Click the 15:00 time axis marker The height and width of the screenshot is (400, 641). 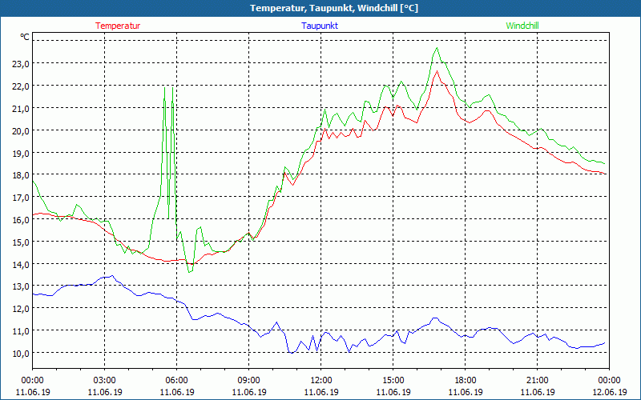[x=393, y=380]
